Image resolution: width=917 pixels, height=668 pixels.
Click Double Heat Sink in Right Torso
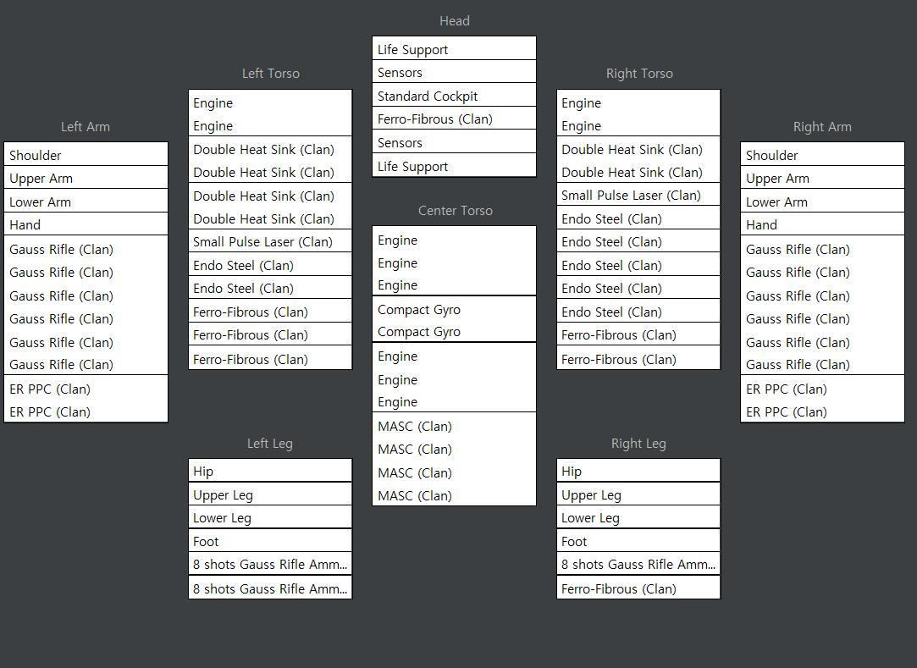[638, 161]
